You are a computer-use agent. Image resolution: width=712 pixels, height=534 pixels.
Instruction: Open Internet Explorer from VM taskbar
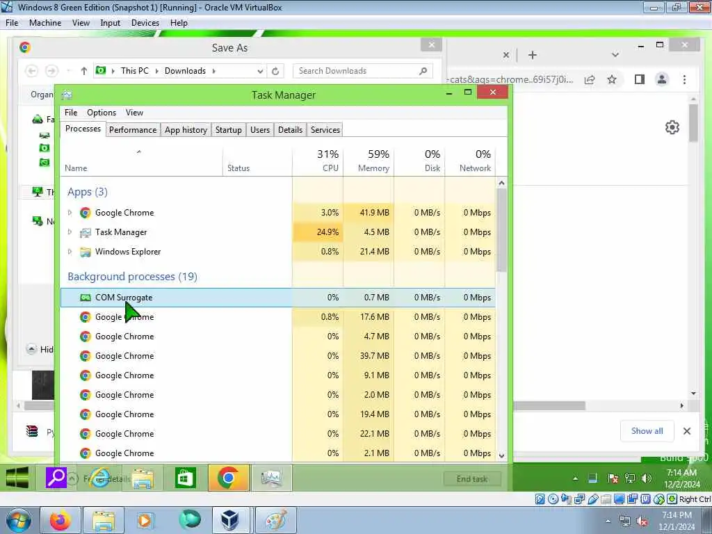99,478
